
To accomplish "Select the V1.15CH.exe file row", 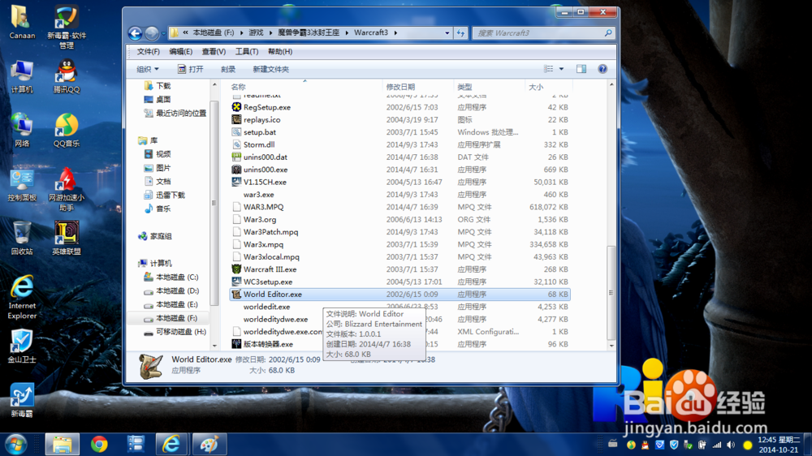I will (400, 183).
